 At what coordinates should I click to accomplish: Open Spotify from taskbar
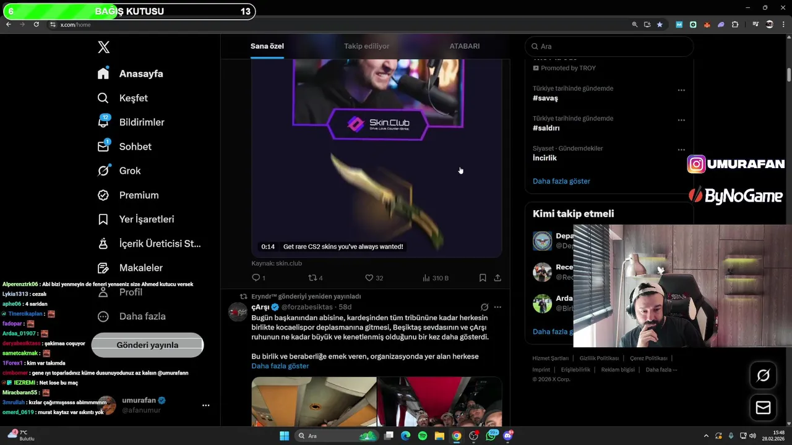coord(423,436)
